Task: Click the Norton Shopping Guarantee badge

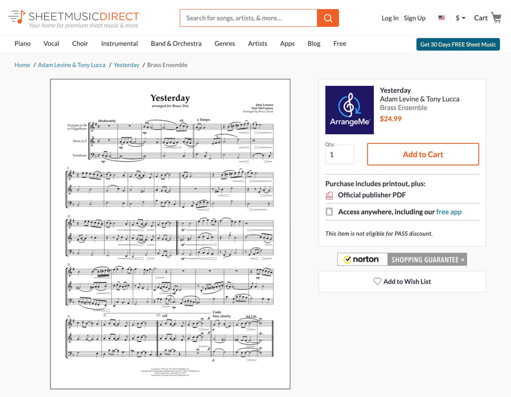Action: (402, 259)
